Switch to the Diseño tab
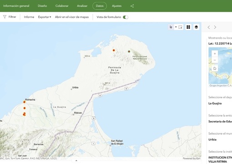Viewport: 232px width, 164px height. [x=42, y=6]
